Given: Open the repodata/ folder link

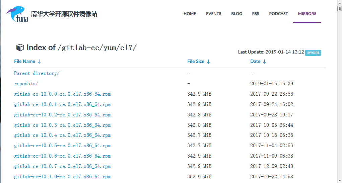Looking at the screenshot, I should click(x=26, y=84).
